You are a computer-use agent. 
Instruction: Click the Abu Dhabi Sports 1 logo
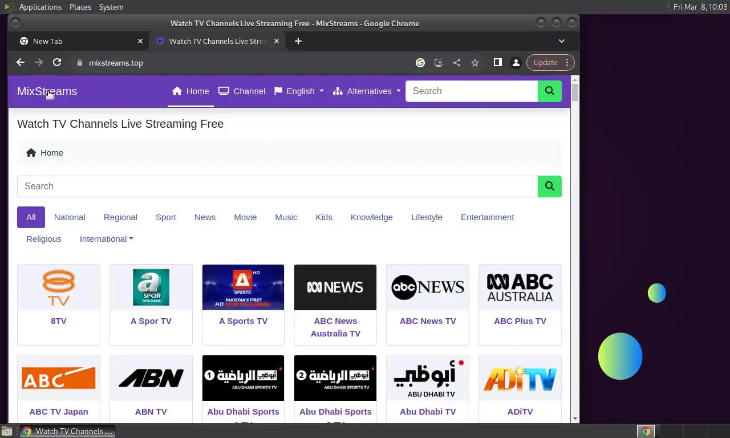click(244, 378)
